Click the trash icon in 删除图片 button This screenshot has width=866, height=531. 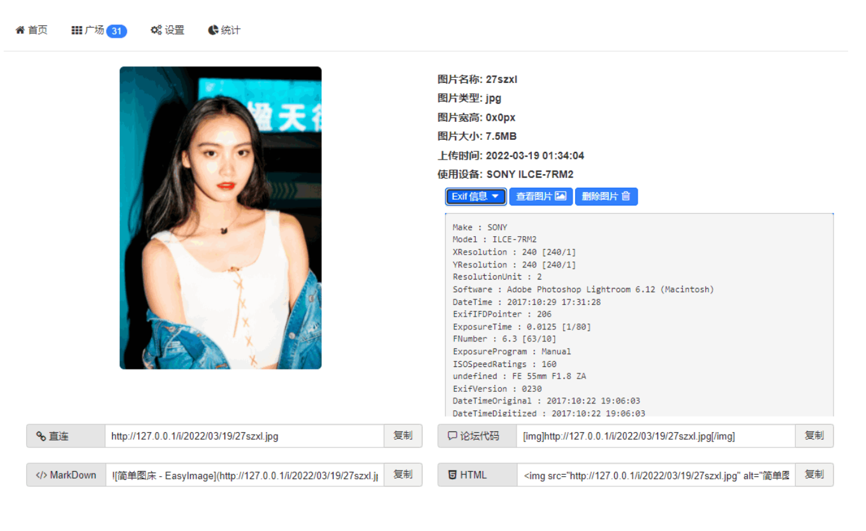click(x=626, y=197)
